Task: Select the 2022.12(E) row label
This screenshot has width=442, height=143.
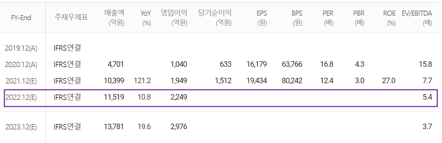Action: (21, 97)
